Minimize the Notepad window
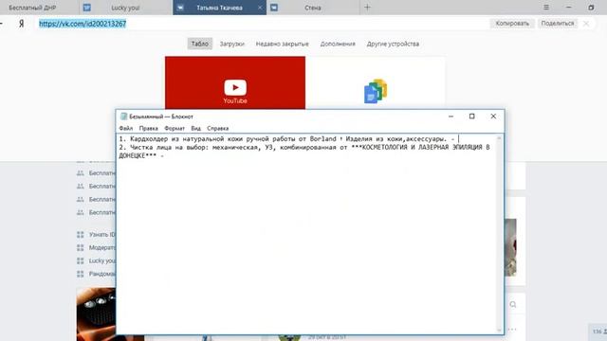The height and width of the screenshot is (341, 607). tap(451, 117)
